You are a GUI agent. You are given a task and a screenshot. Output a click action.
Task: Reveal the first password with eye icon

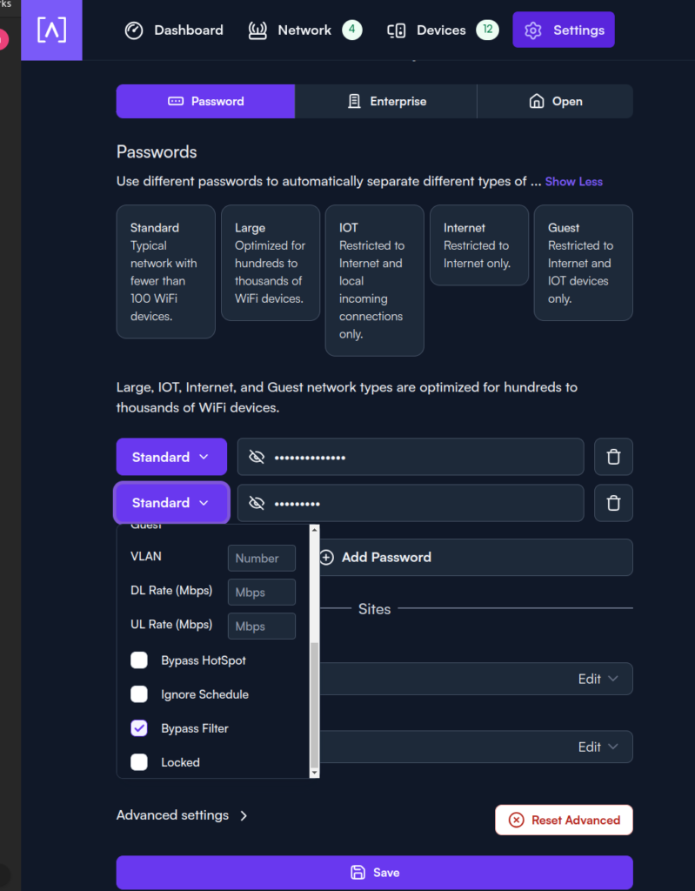pos(257,457)
